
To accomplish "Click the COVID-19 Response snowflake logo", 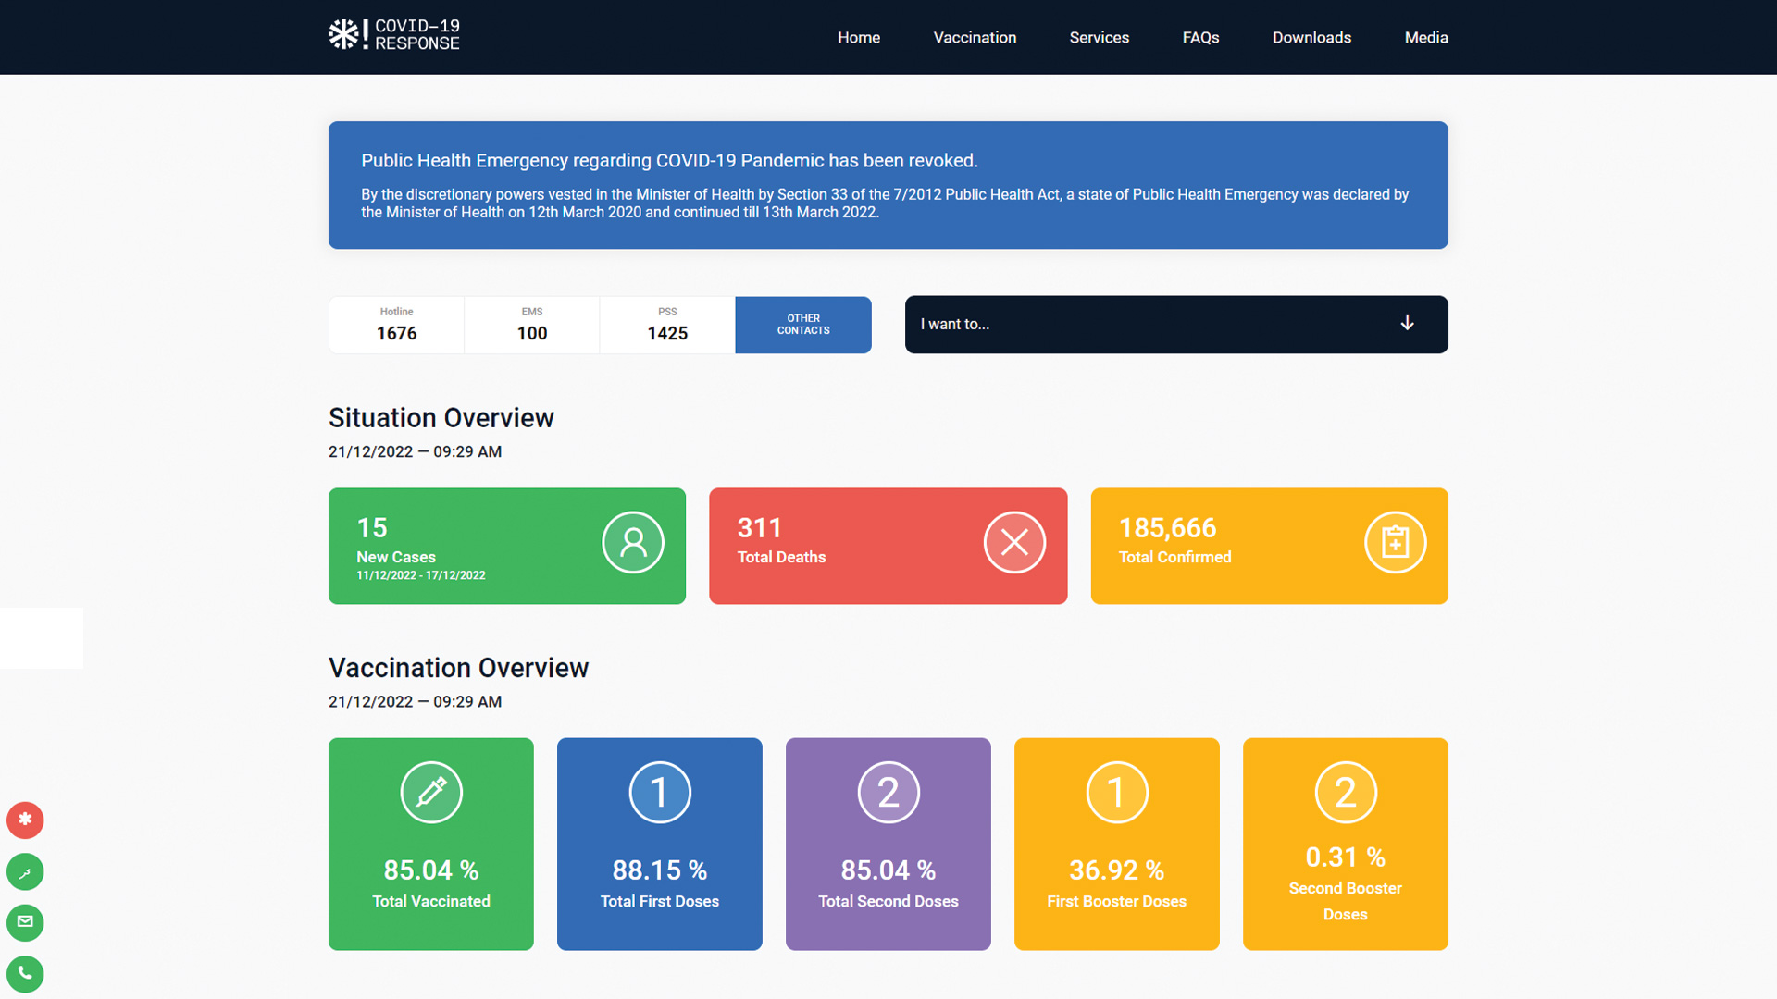I will point(343,34).
